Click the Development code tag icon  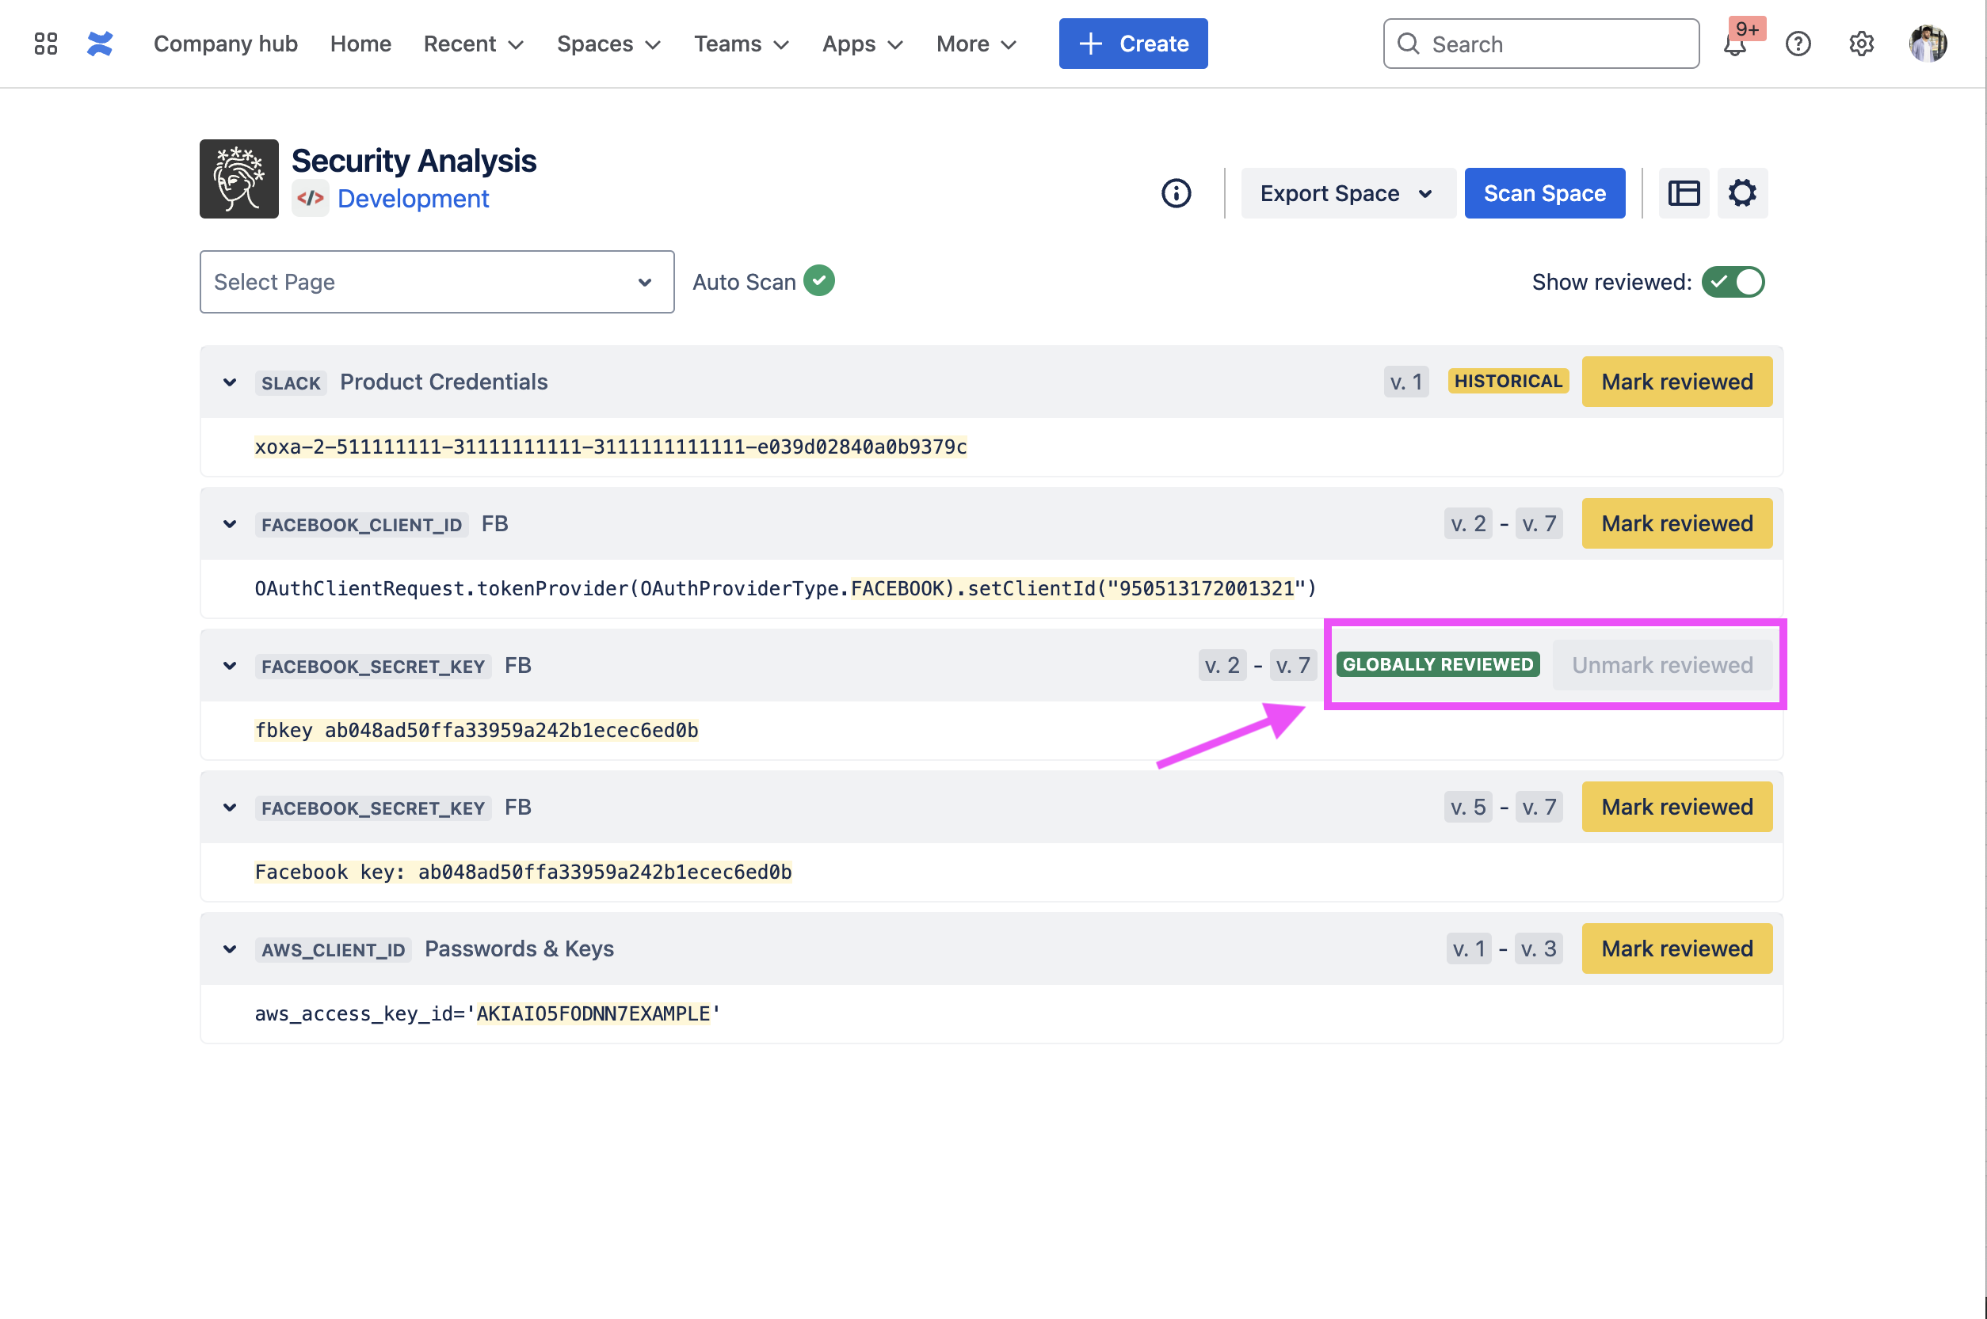pyautogui.click(x=311, y=199)
